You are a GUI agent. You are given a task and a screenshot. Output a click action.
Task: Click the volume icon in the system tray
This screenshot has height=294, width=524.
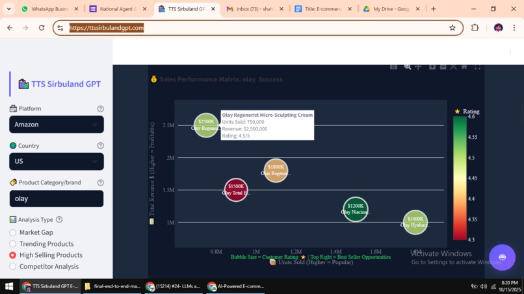(484, 286)
